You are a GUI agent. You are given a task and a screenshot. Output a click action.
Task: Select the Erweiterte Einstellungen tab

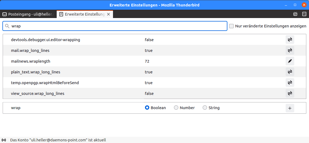point(82,14)
